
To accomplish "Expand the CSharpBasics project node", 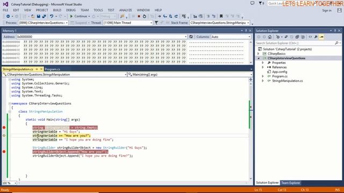I will [x=259, y=54].
